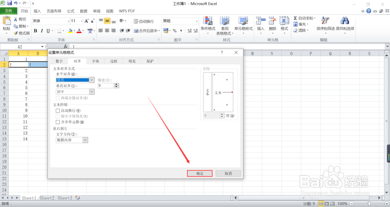Click the comma style icon
Viewport: 390px width, 207px height.
pos(181,31)
